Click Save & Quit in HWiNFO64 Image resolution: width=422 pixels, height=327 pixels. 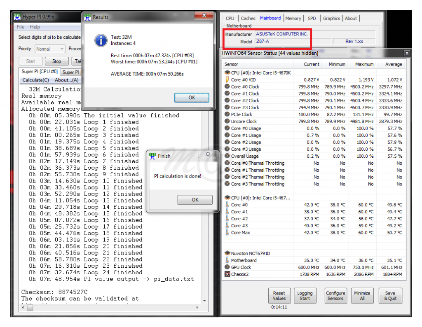(390, 295)
